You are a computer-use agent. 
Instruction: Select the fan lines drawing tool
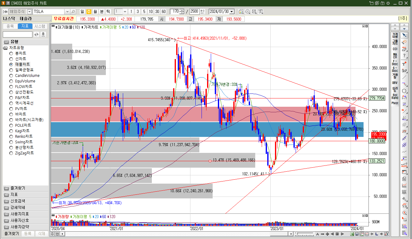[404, 118]
